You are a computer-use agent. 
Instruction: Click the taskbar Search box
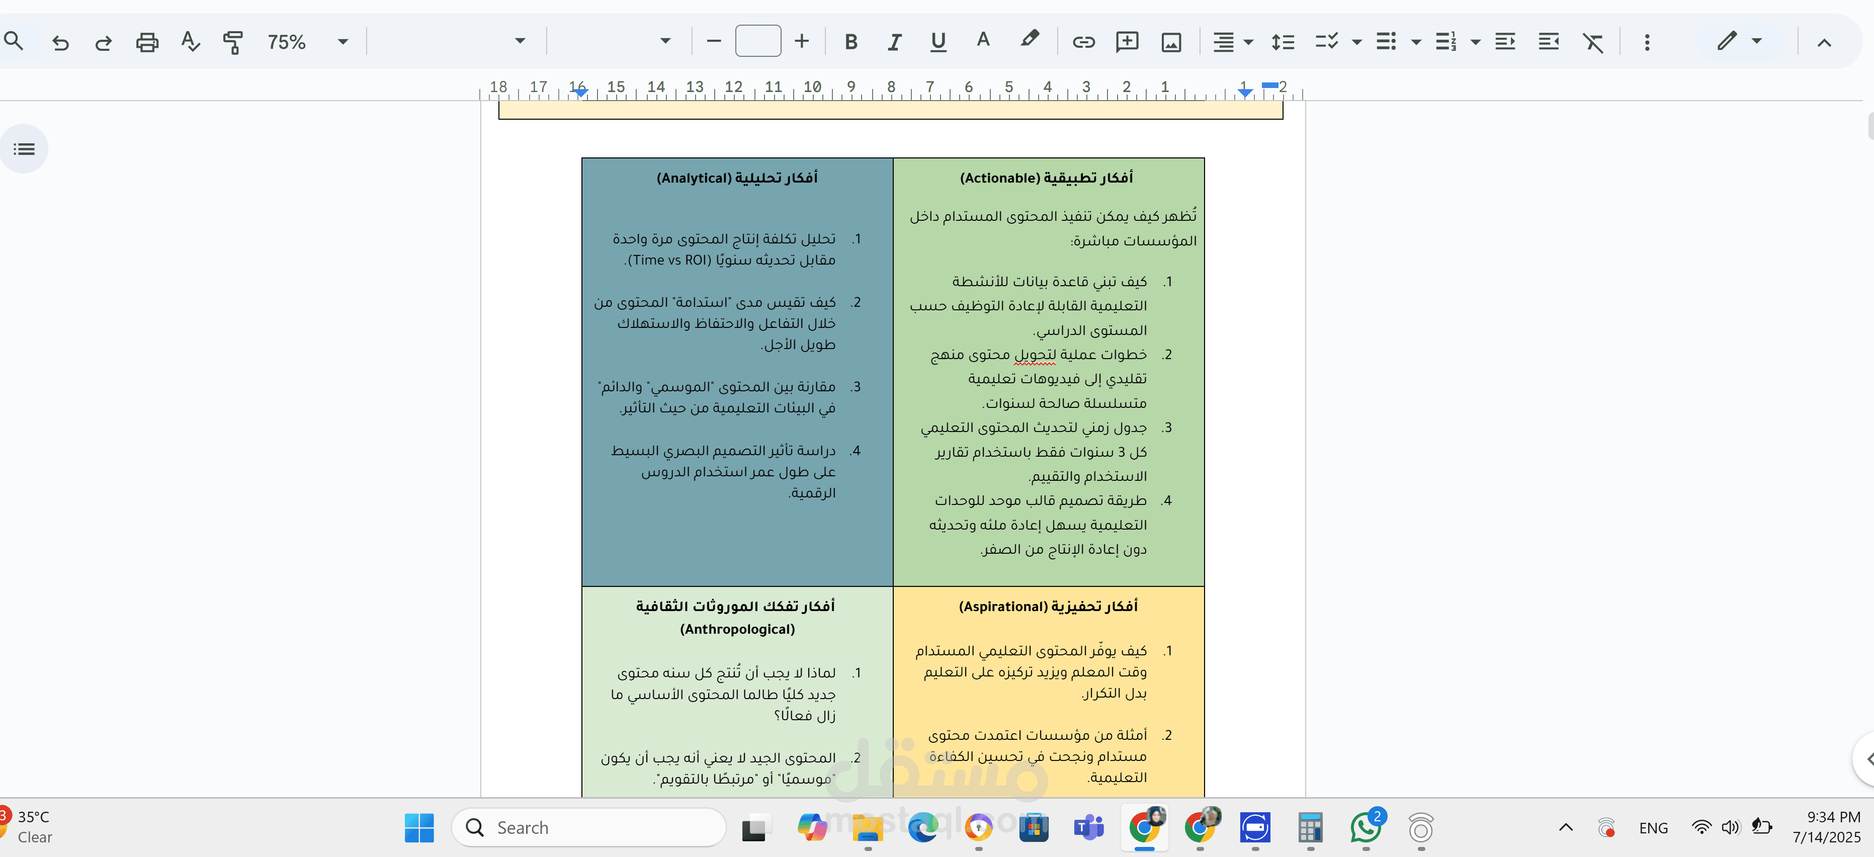click(x=589, y=827)
